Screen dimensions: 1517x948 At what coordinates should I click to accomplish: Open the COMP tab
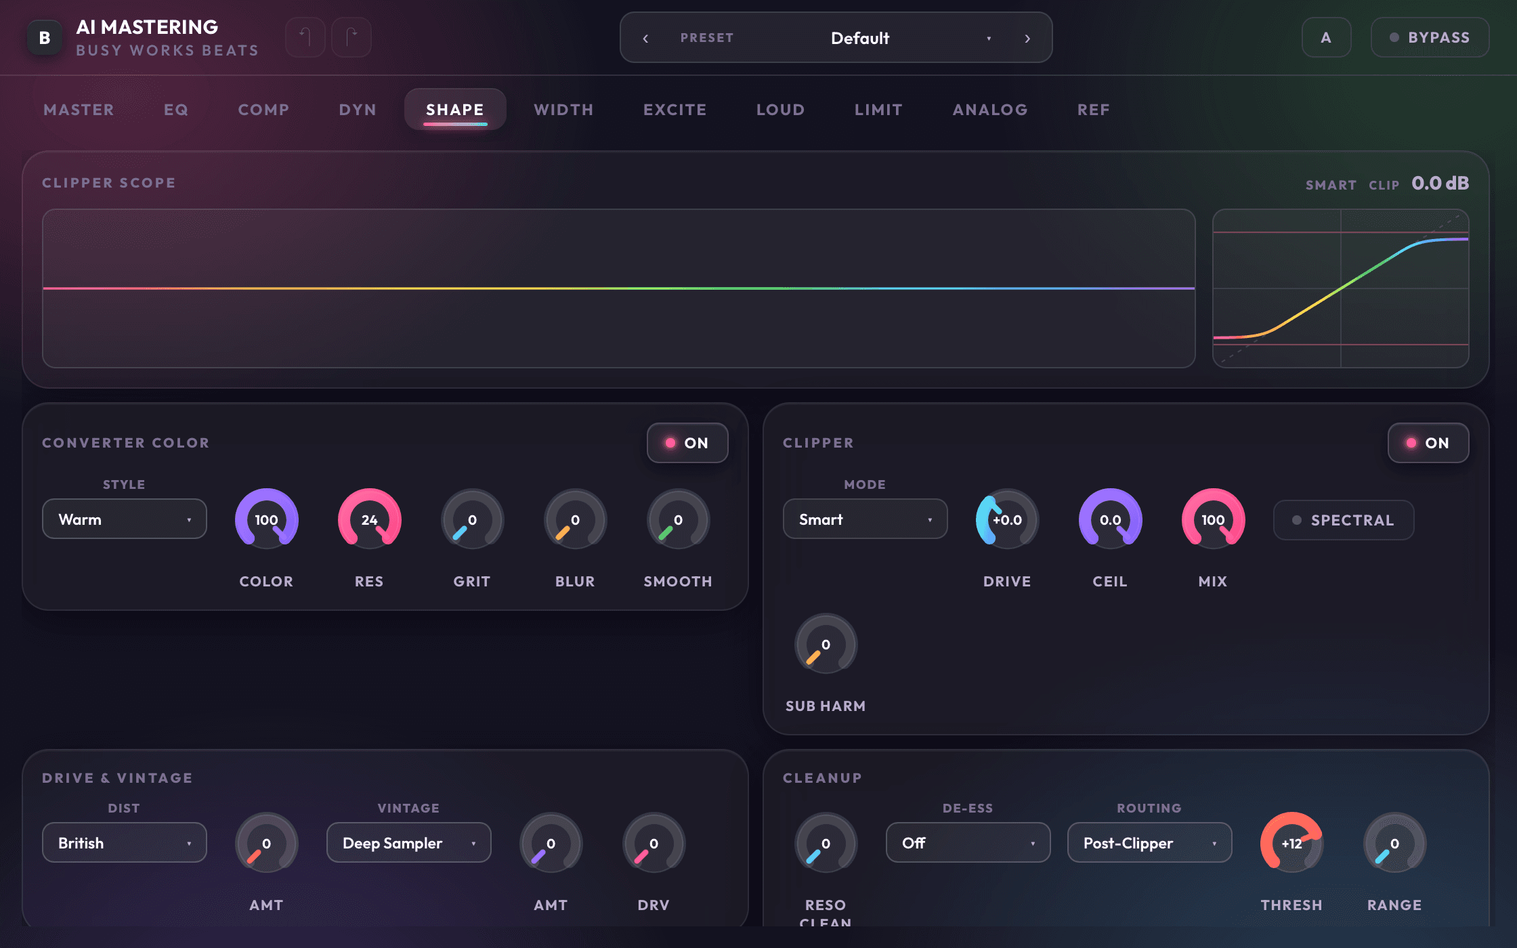tap(263, 110)
